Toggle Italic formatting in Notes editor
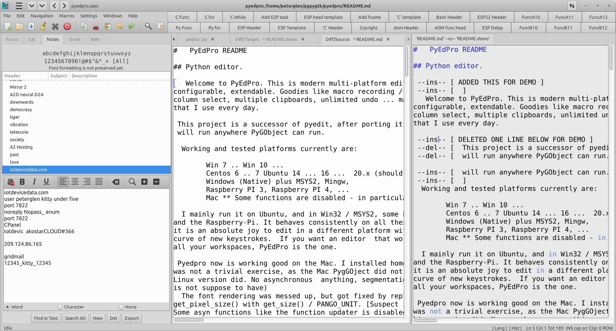Image resolution: width=616 pixels, height=331 pixels. point(34,182)
